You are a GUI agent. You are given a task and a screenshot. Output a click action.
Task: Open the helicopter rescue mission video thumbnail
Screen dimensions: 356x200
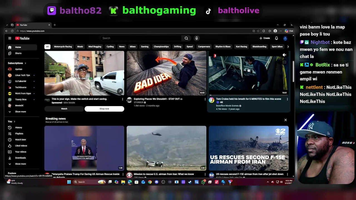point(166,148)
